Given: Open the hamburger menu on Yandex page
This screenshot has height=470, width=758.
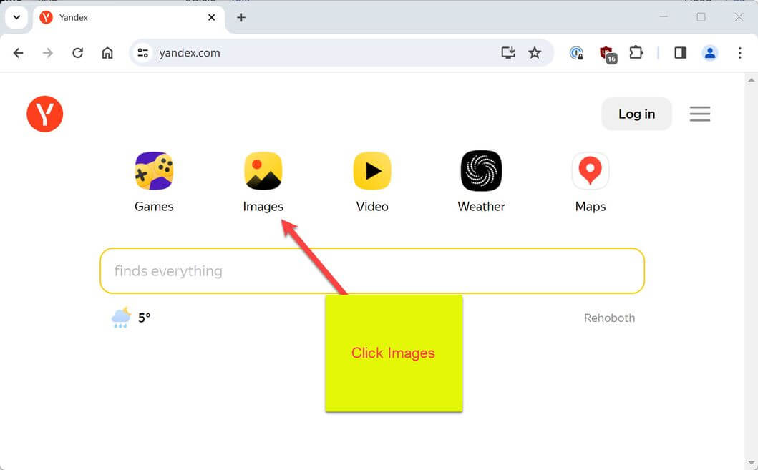Looking at the screenshot, I should 699,114.
